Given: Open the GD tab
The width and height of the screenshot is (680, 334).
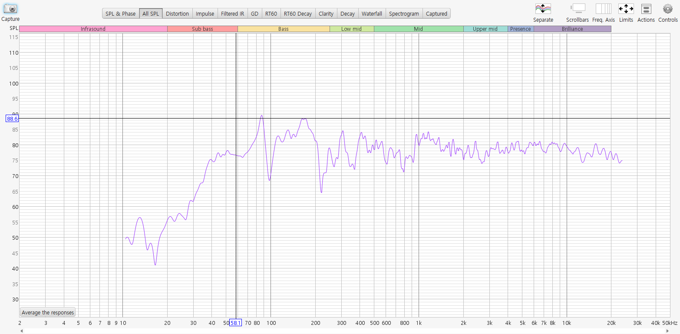Looking at the screenshot, I should pos(254,13).
